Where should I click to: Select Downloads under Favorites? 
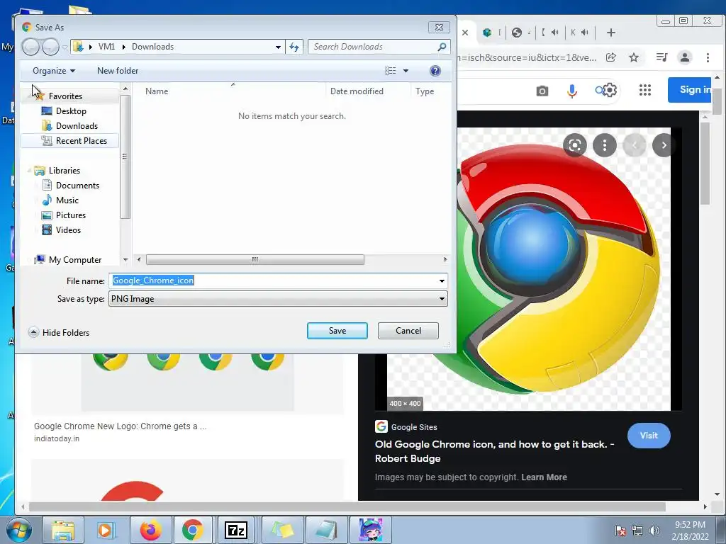click(x=77, y=126)
